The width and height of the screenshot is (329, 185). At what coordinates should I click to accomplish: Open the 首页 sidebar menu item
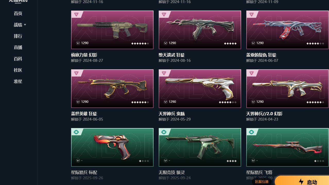pos(18,13)
